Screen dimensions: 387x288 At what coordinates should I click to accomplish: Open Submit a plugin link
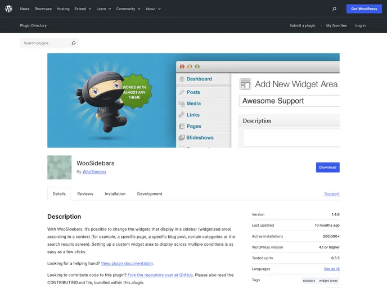tap(302, 25)
